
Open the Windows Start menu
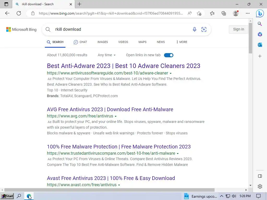(x=7, y=196)
